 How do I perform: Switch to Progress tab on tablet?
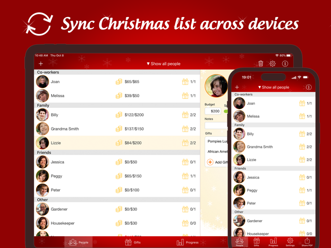[x=187, y=242]
